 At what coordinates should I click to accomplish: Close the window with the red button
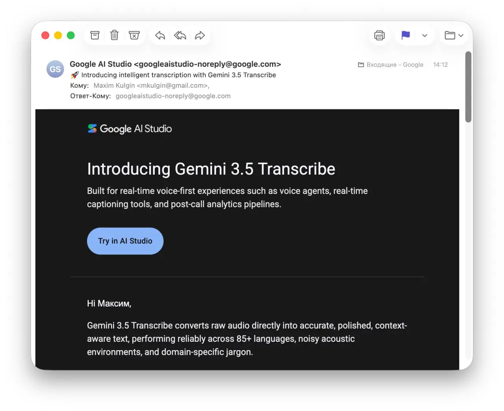click(45, 35)
